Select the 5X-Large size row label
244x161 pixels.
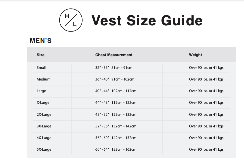(44, 149)
